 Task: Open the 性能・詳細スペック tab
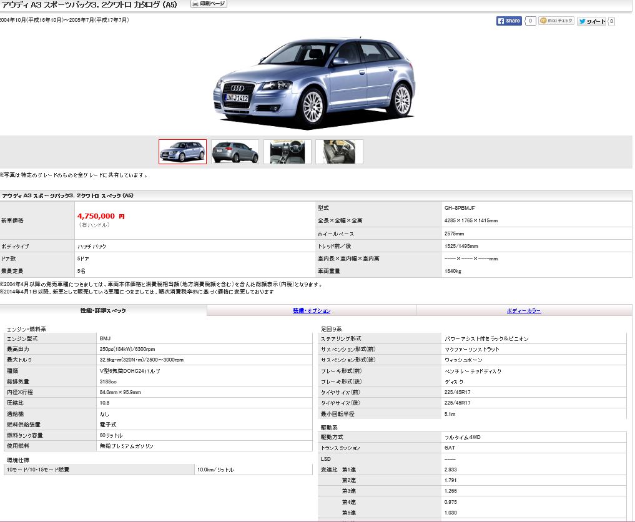[x=103, y=310]
